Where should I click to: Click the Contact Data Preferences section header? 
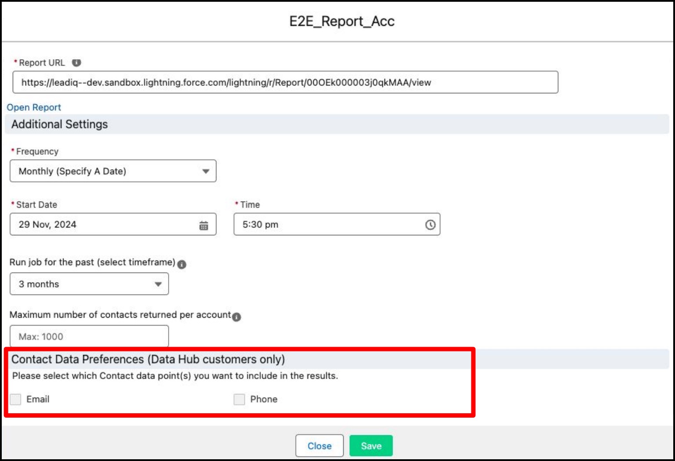pos(148,359)
